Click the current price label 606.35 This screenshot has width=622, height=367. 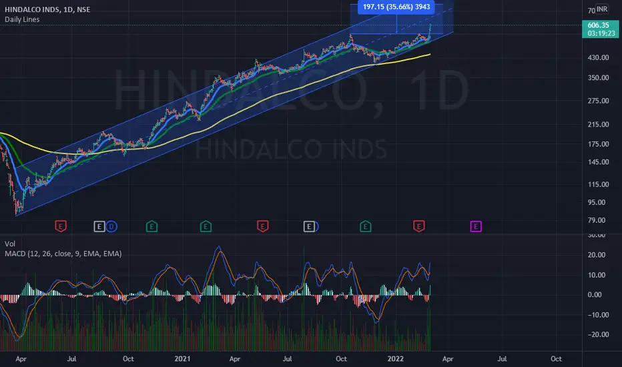598,25
